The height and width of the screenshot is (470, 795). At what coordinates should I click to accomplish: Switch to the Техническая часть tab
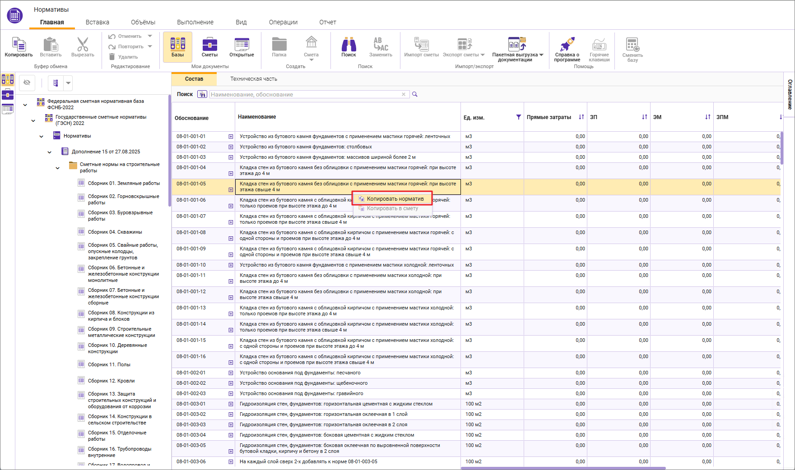tap(254, 79)
